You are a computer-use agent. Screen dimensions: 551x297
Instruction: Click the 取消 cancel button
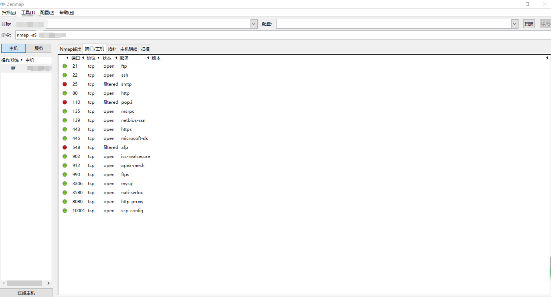(x=545, y=24)
